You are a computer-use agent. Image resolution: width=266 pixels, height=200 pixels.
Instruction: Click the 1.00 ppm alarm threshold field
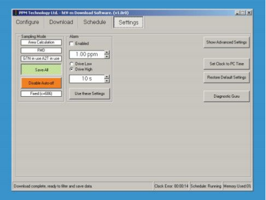coord(87,54)
